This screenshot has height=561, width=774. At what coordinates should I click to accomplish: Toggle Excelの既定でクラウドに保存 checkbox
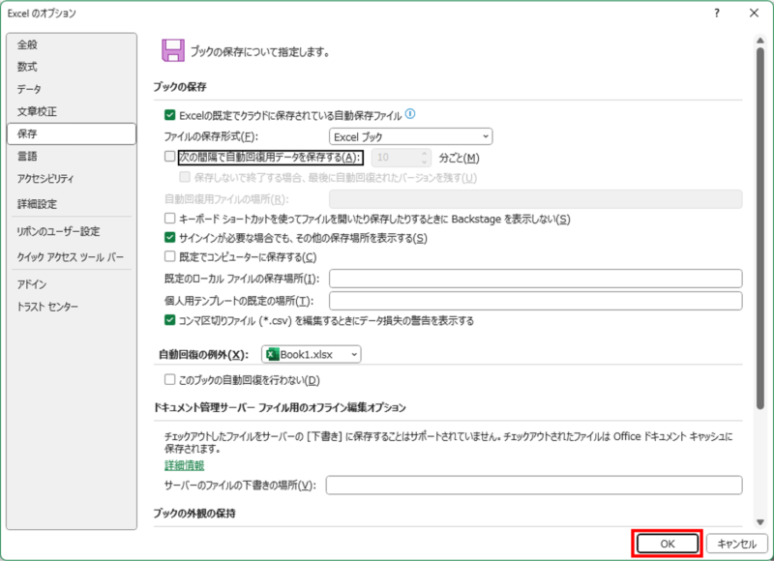[170, 115]
